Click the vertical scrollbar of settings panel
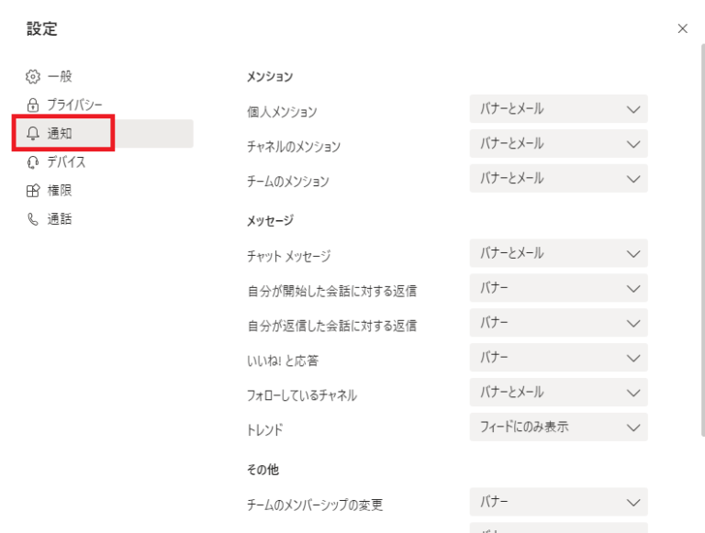Viewport: 705px width, 533px height. pos(701,229)
